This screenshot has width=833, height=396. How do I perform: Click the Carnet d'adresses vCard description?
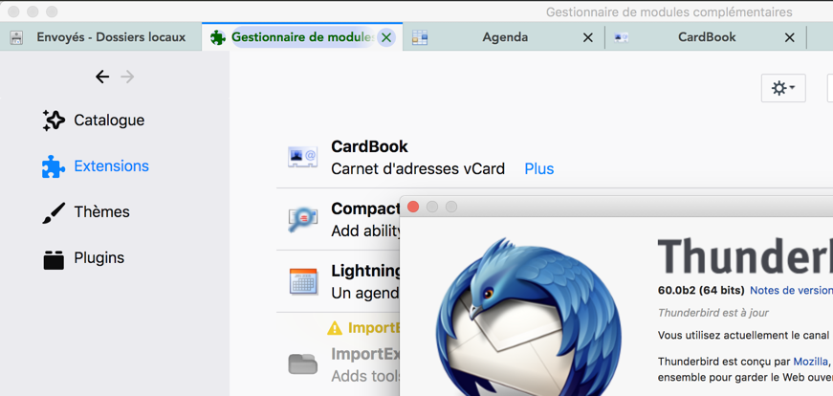(x=418, y=169)
